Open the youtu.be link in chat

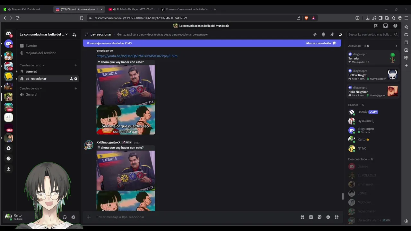point(137,56)
